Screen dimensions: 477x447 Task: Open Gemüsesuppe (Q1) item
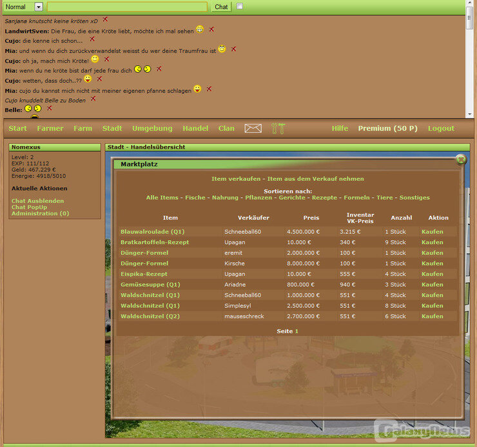pyautogui.click(x=150, y=285)
